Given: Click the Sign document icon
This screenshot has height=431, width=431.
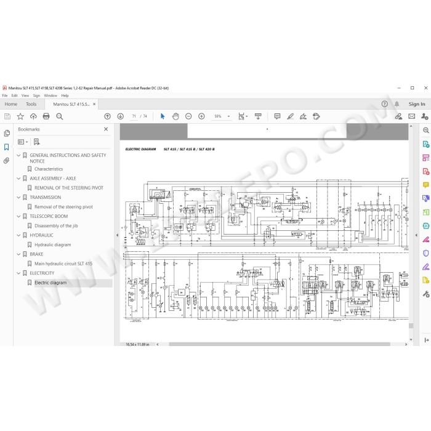Looking at the screenshot, I should pos(303,116).
